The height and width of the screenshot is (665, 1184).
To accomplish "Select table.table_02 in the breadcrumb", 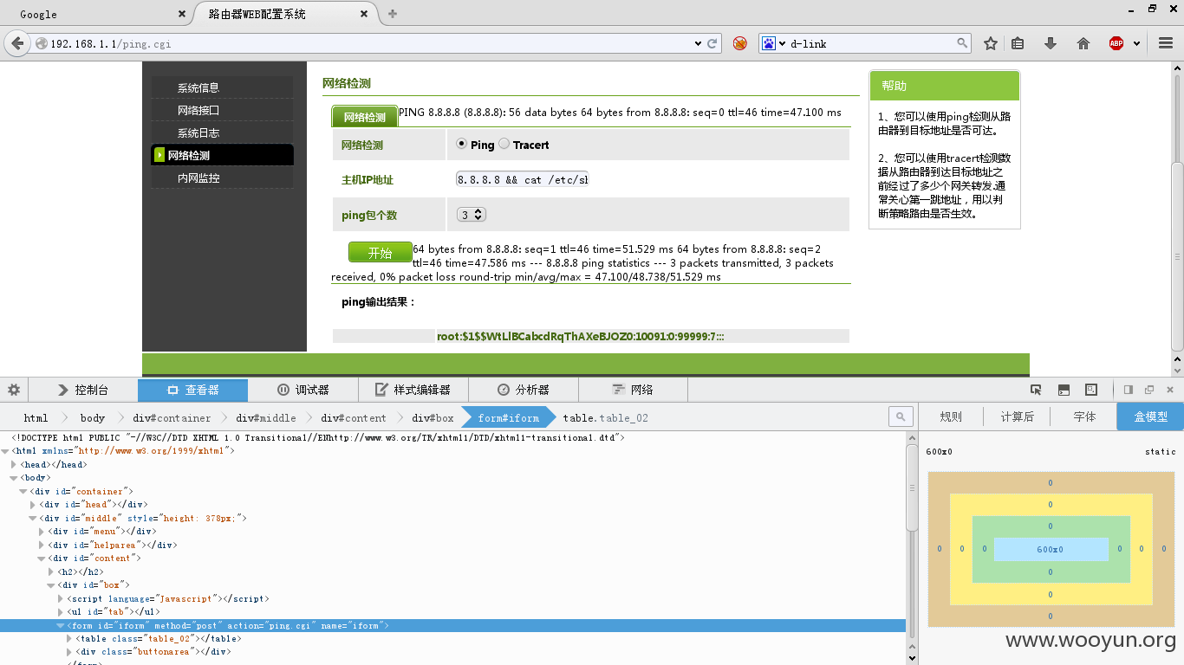I will pos(605,417).
